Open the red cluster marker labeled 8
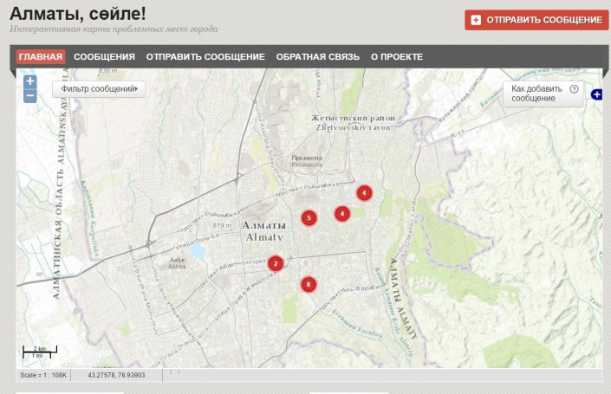 [308, 284]
